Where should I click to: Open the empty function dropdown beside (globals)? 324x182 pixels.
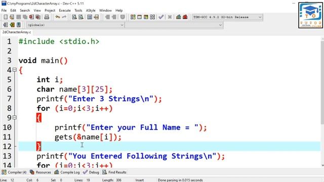coord(174,25)
